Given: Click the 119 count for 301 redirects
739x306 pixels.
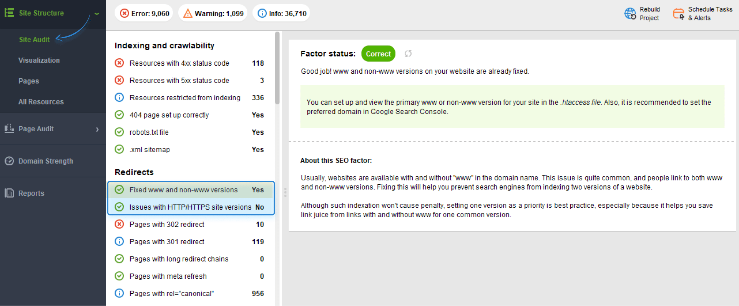Looking at the screenshot, I should (258, 241).
